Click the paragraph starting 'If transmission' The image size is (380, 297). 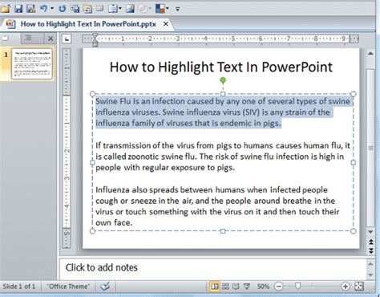[x=223, y=157]
